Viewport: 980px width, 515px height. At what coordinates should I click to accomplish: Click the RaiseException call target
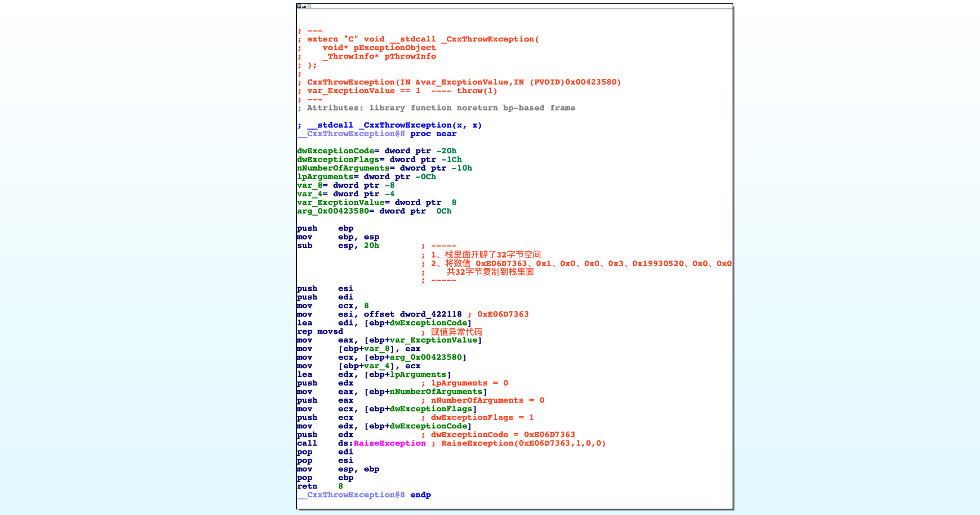[x=389, y=443]
